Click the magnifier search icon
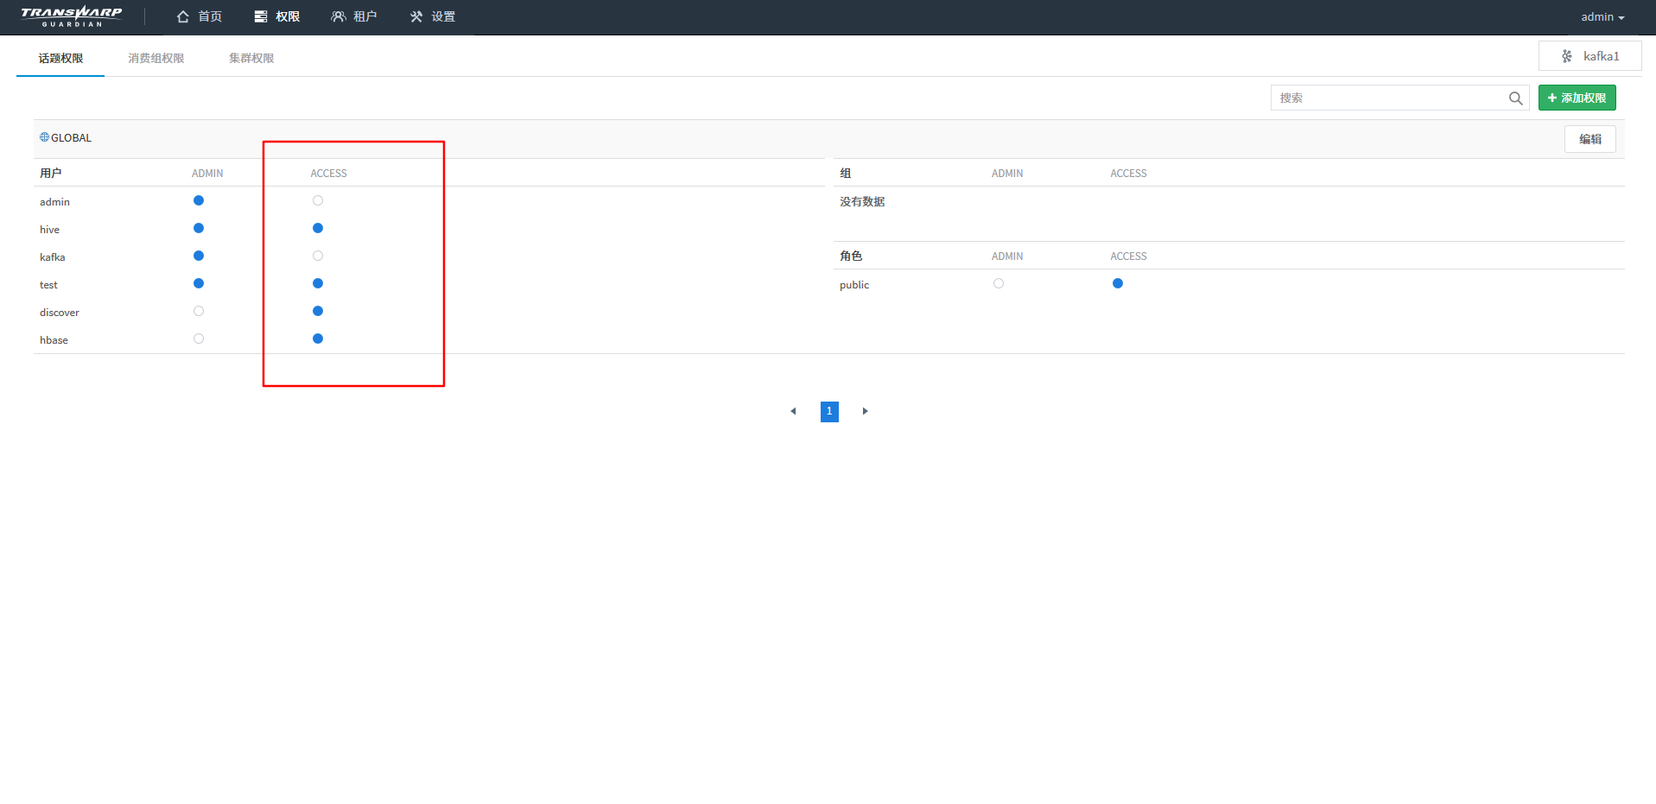The height and width of the screenshot is (804, 1656). [x=1515, y=98]
